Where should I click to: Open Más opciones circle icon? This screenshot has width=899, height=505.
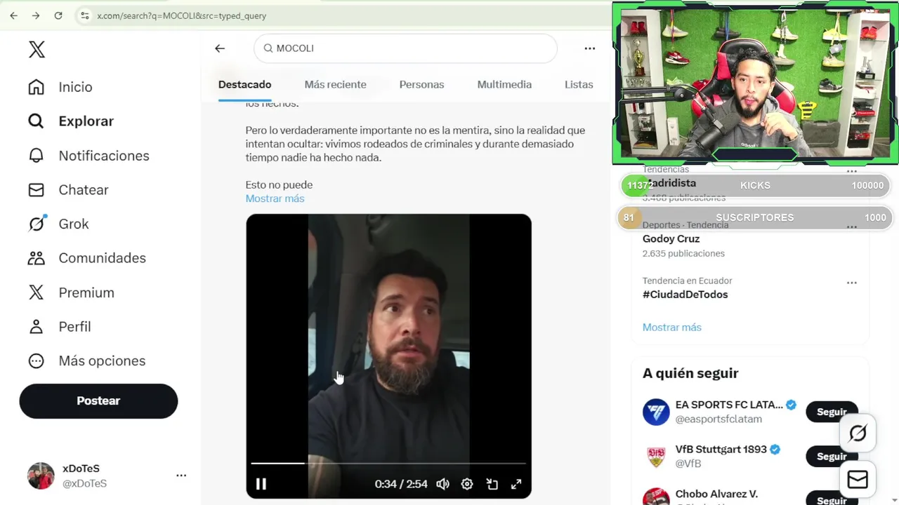(36, 361)
